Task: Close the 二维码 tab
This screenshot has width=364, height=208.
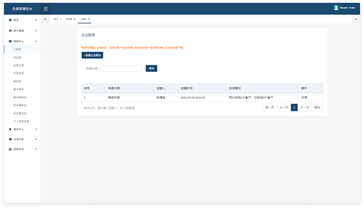Action: [88, 19]
